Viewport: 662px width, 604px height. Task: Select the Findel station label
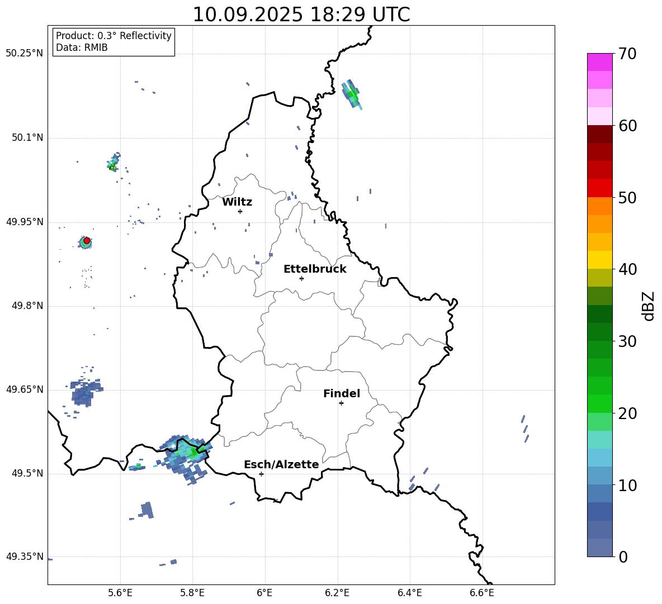[342, 393]
